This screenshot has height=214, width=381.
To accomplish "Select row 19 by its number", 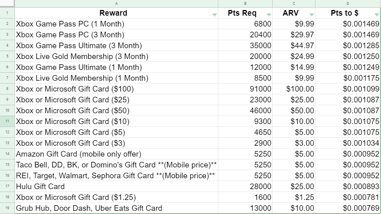I will (7, 208).
